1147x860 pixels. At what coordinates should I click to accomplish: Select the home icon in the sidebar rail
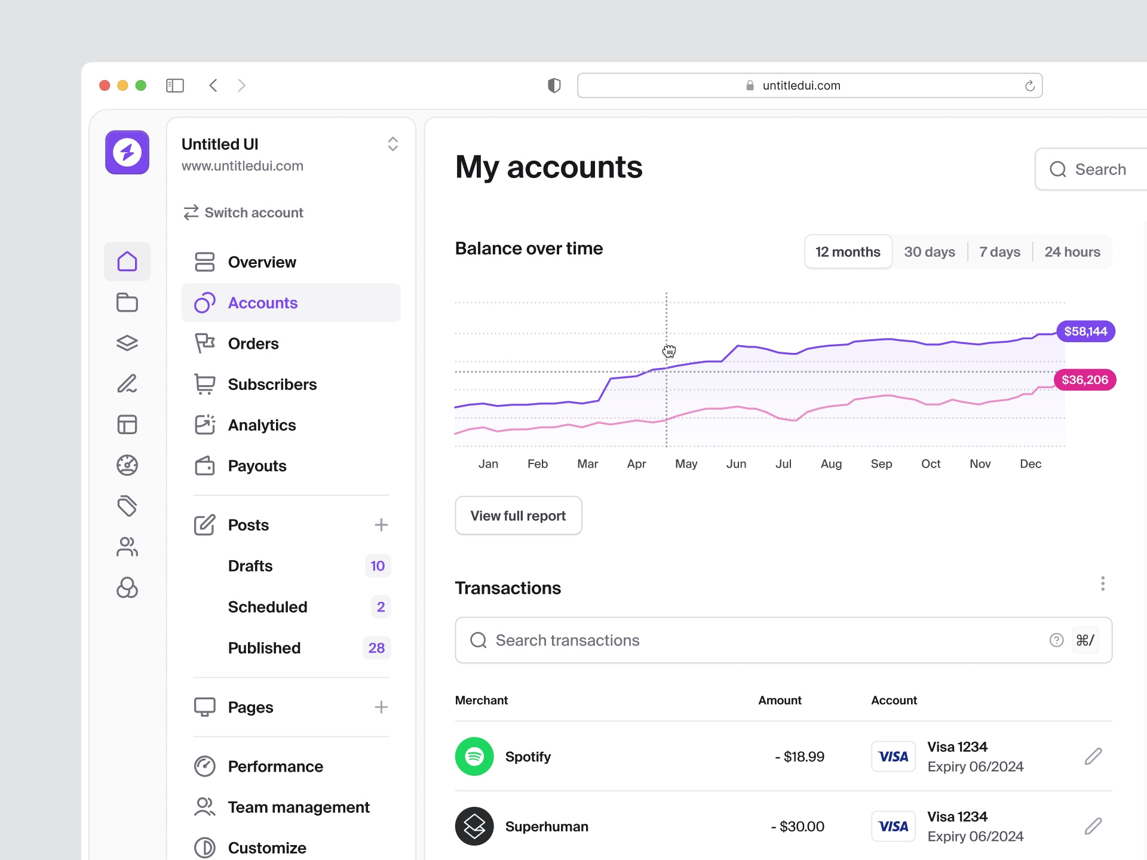[127, 261]
